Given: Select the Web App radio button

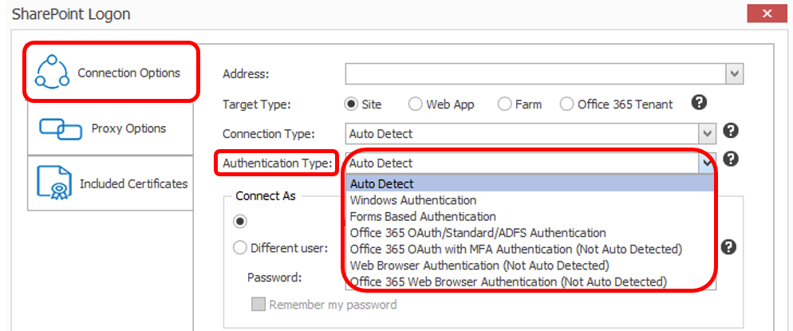Looking at the screenshot, I should pos(416,104).
